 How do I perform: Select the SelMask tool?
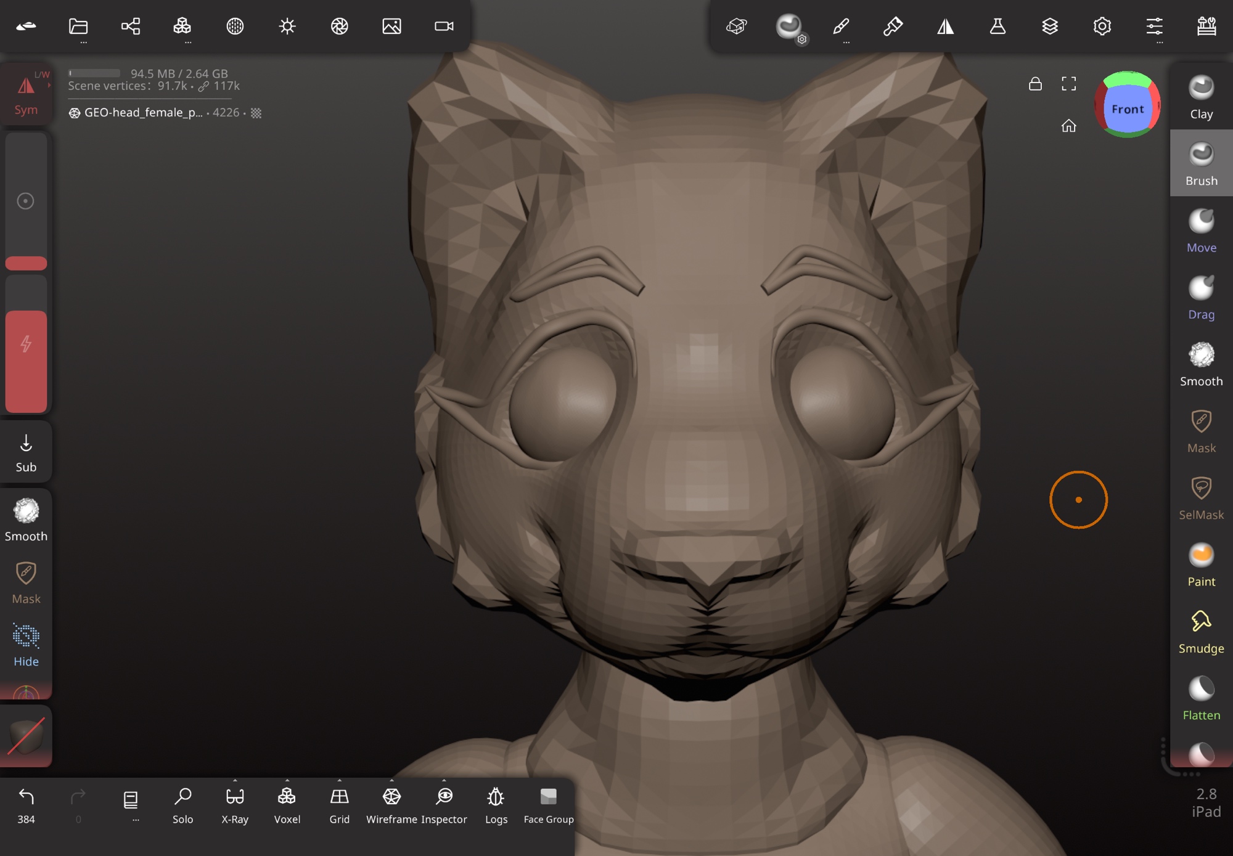[1200, 498]
